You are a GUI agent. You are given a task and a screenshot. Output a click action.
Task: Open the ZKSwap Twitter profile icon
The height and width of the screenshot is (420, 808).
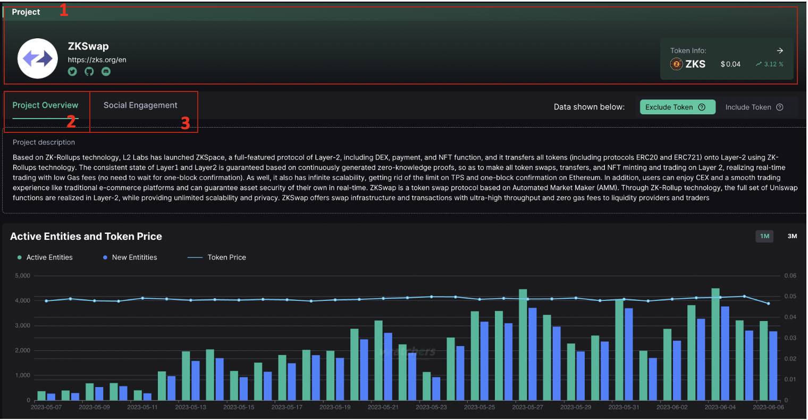pyautogui.click(x=72, y=71)
